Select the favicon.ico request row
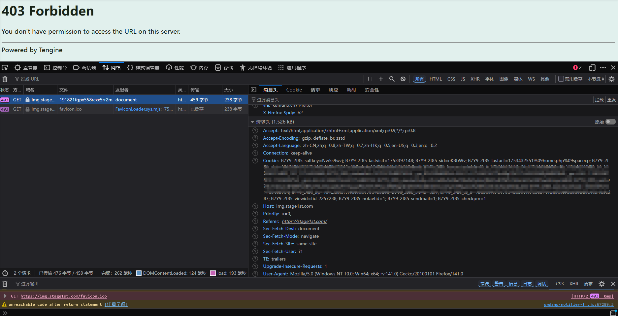618x316 pixels. point(124,109)
